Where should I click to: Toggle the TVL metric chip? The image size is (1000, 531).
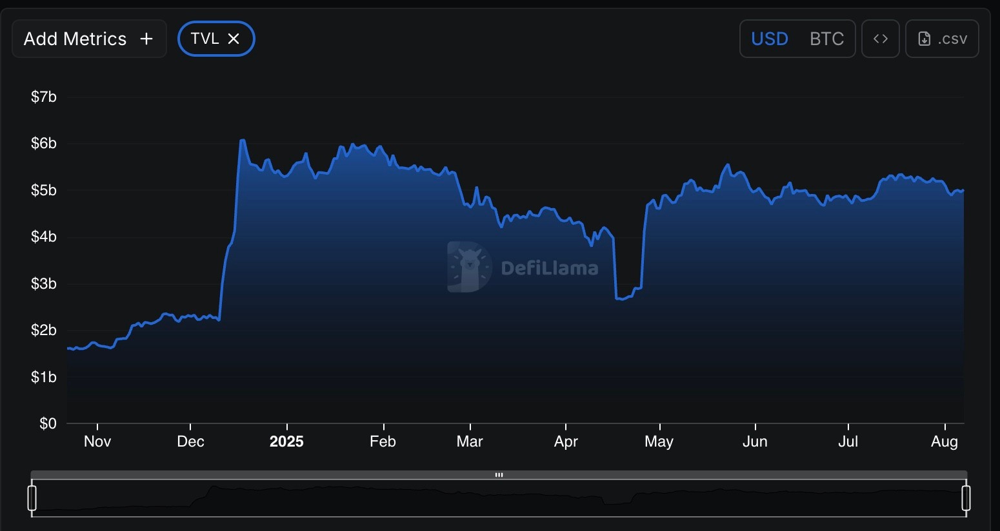205,39
